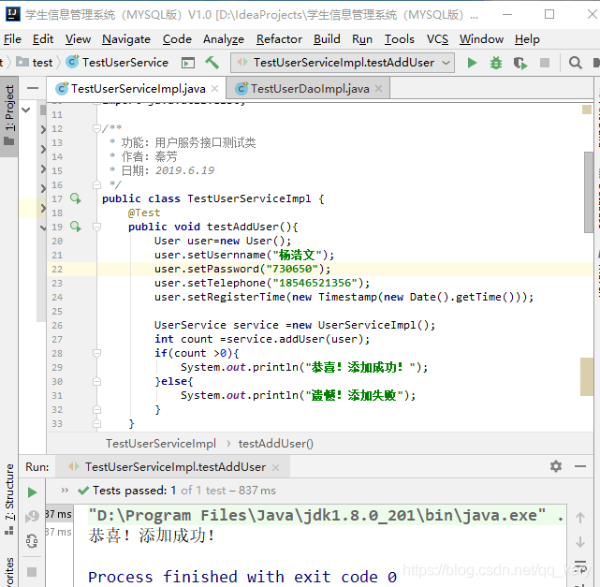The image size is (600, 587).
Task: Select the first 37 ms test result row
Action: point(59,514)
